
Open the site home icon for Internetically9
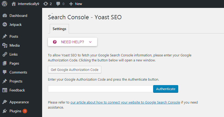point(14,4)
